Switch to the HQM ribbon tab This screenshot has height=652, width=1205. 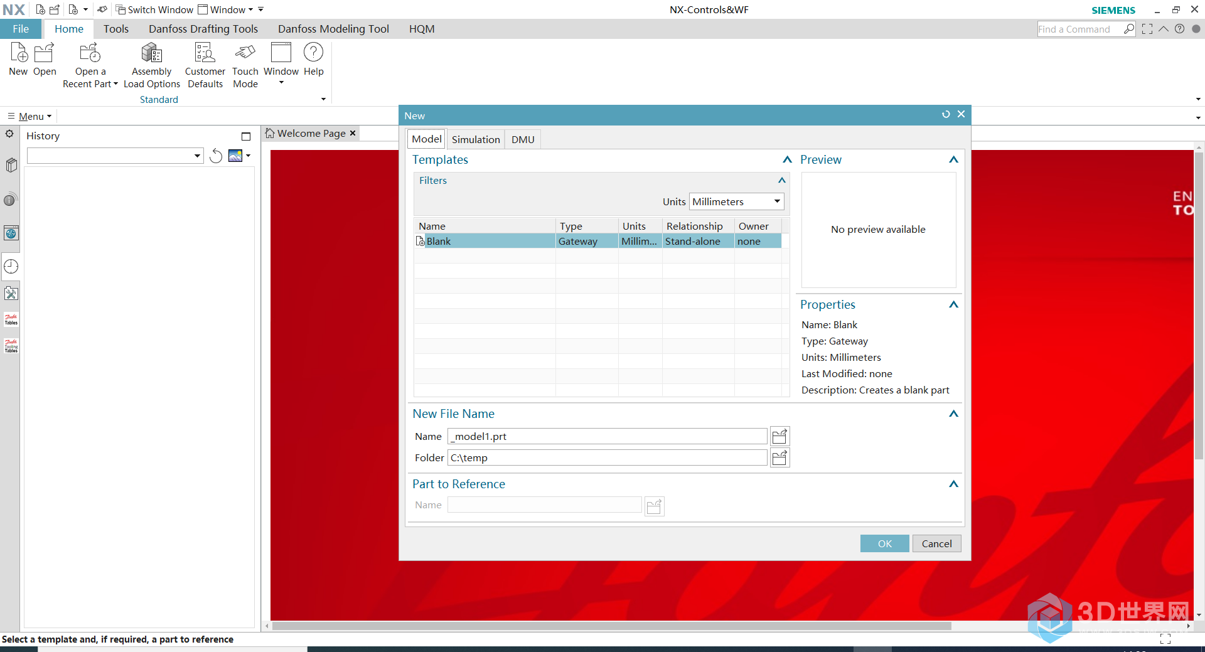tap(422, 29)
